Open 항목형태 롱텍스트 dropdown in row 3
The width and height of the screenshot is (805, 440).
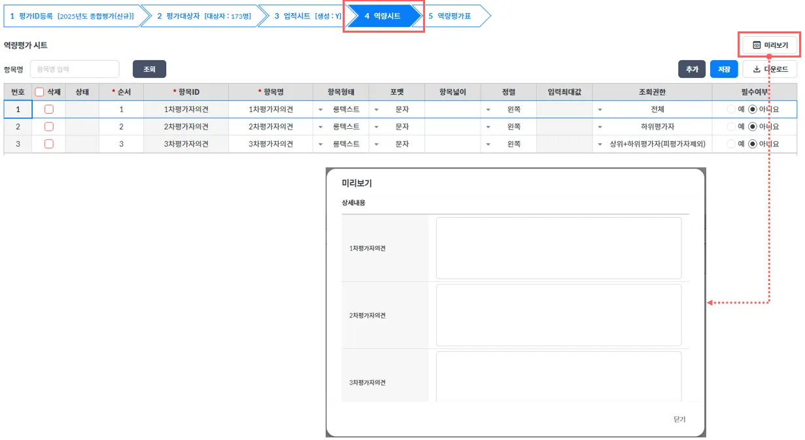[x=341, y=144]
